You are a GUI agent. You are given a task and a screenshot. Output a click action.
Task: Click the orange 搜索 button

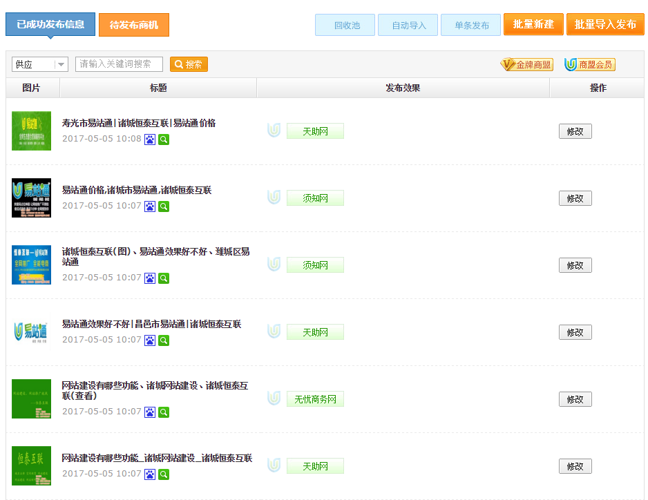(189, 64)
